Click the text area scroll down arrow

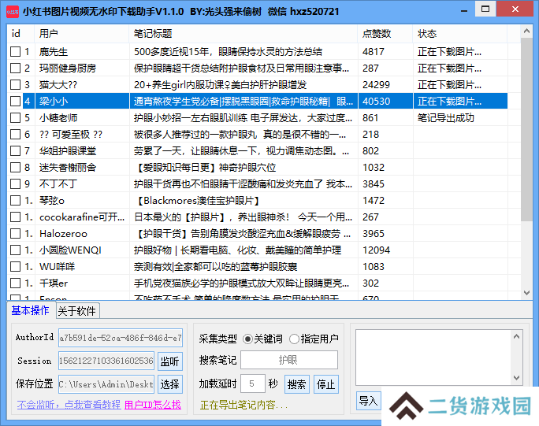pos(516,377)
